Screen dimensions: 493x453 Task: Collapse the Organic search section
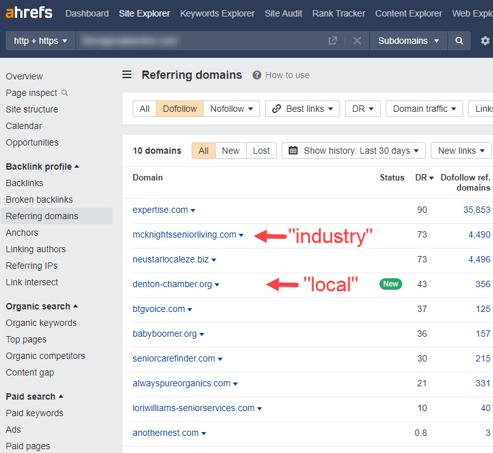42,306
